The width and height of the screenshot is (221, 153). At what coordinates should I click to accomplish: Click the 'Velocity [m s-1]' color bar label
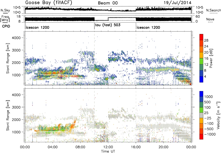point(218,115)
